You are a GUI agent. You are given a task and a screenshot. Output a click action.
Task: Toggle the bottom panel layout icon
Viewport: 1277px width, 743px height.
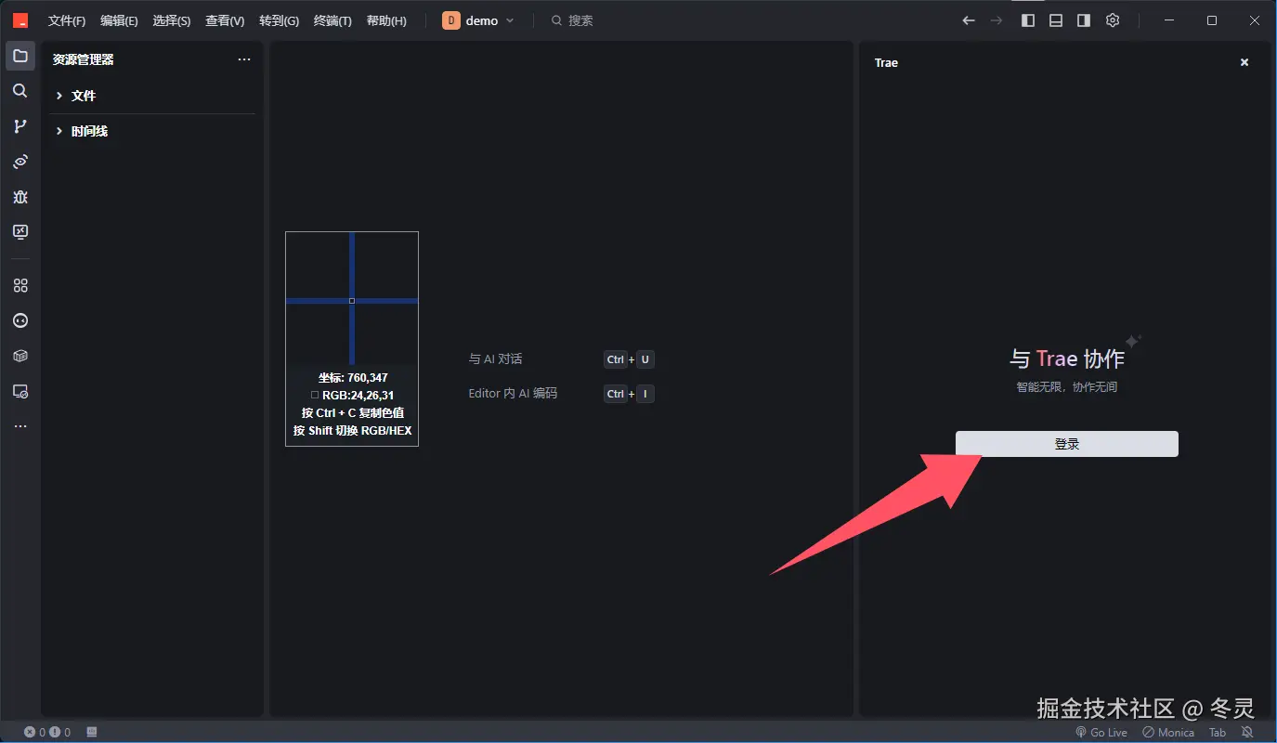point(1056,20)
